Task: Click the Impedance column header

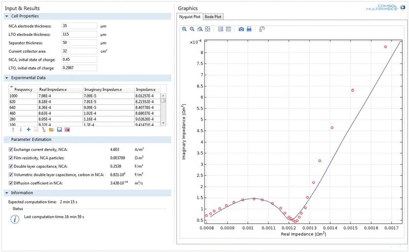Action: click(x=147, y=89)
